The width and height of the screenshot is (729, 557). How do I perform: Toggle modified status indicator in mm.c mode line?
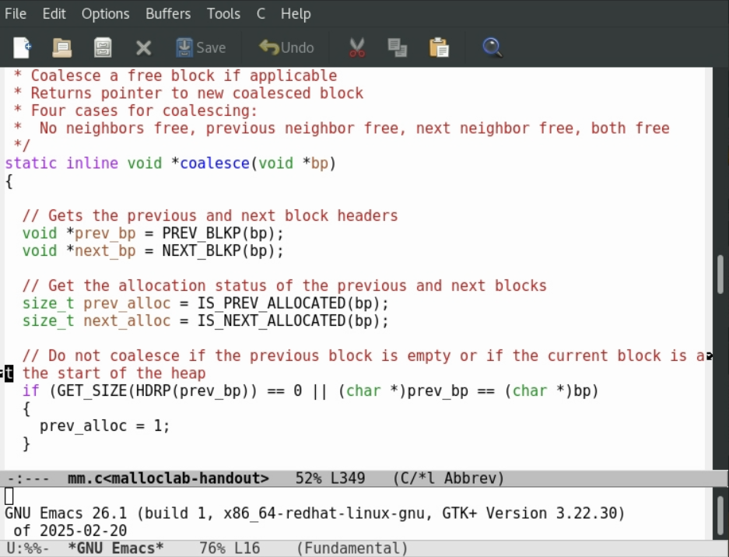[26, 478]
